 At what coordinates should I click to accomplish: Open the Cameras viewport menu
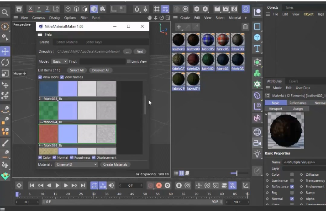point(38,18)
